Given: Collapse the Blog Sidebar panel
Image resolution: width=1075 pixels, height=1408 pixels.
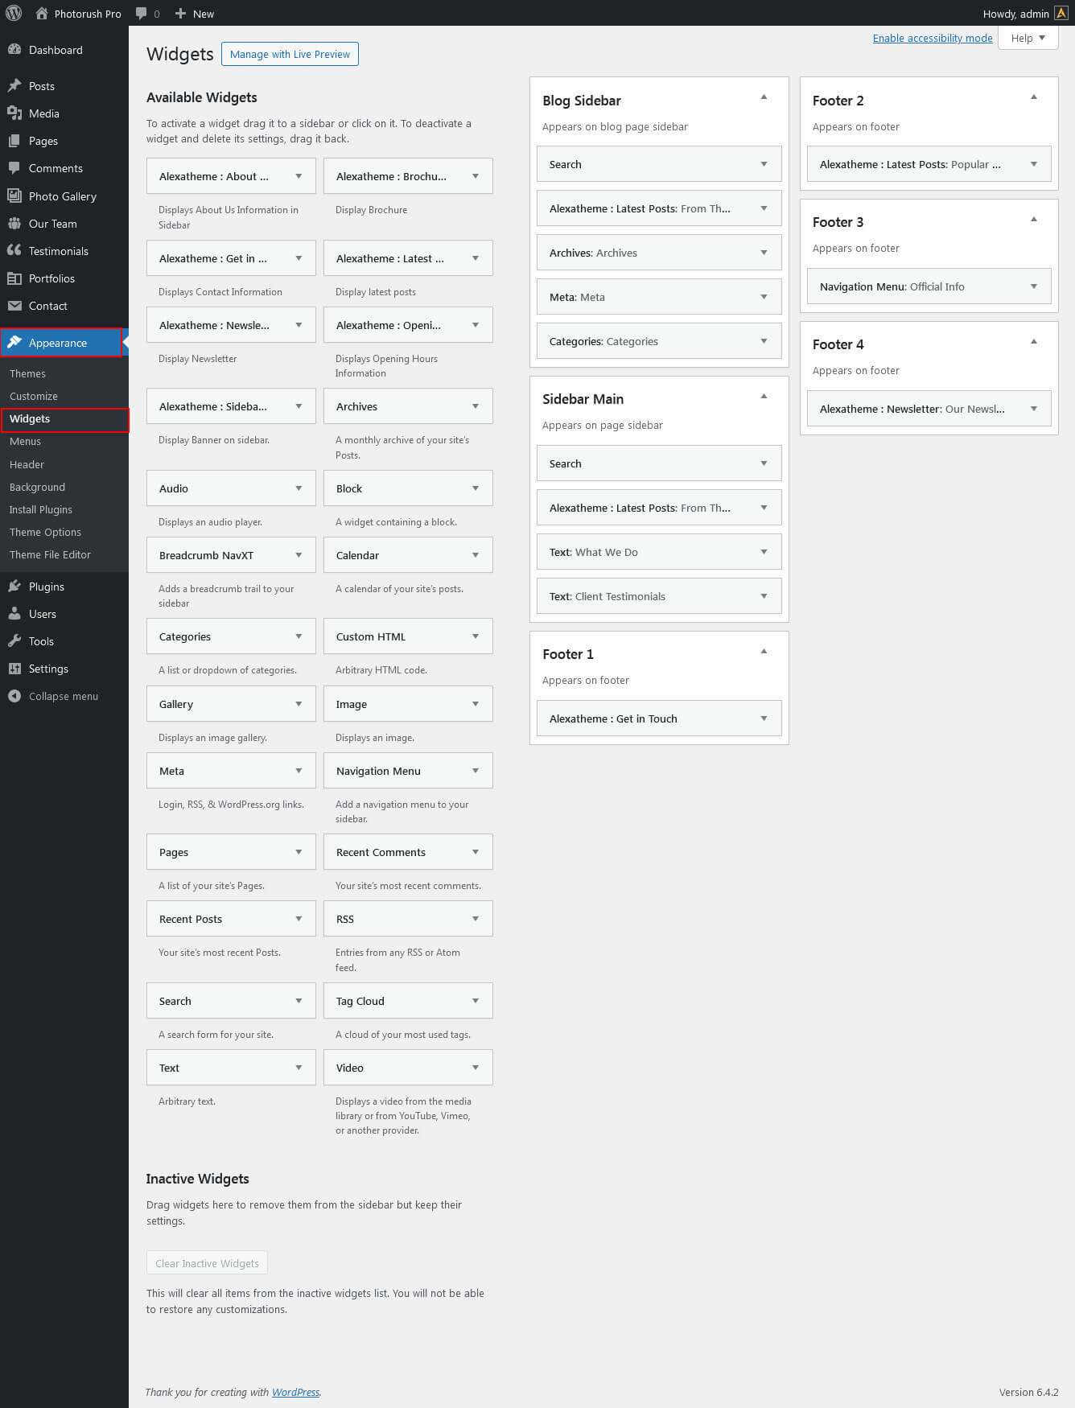Looking at the screenshot, I should click(x=764, y=97).
